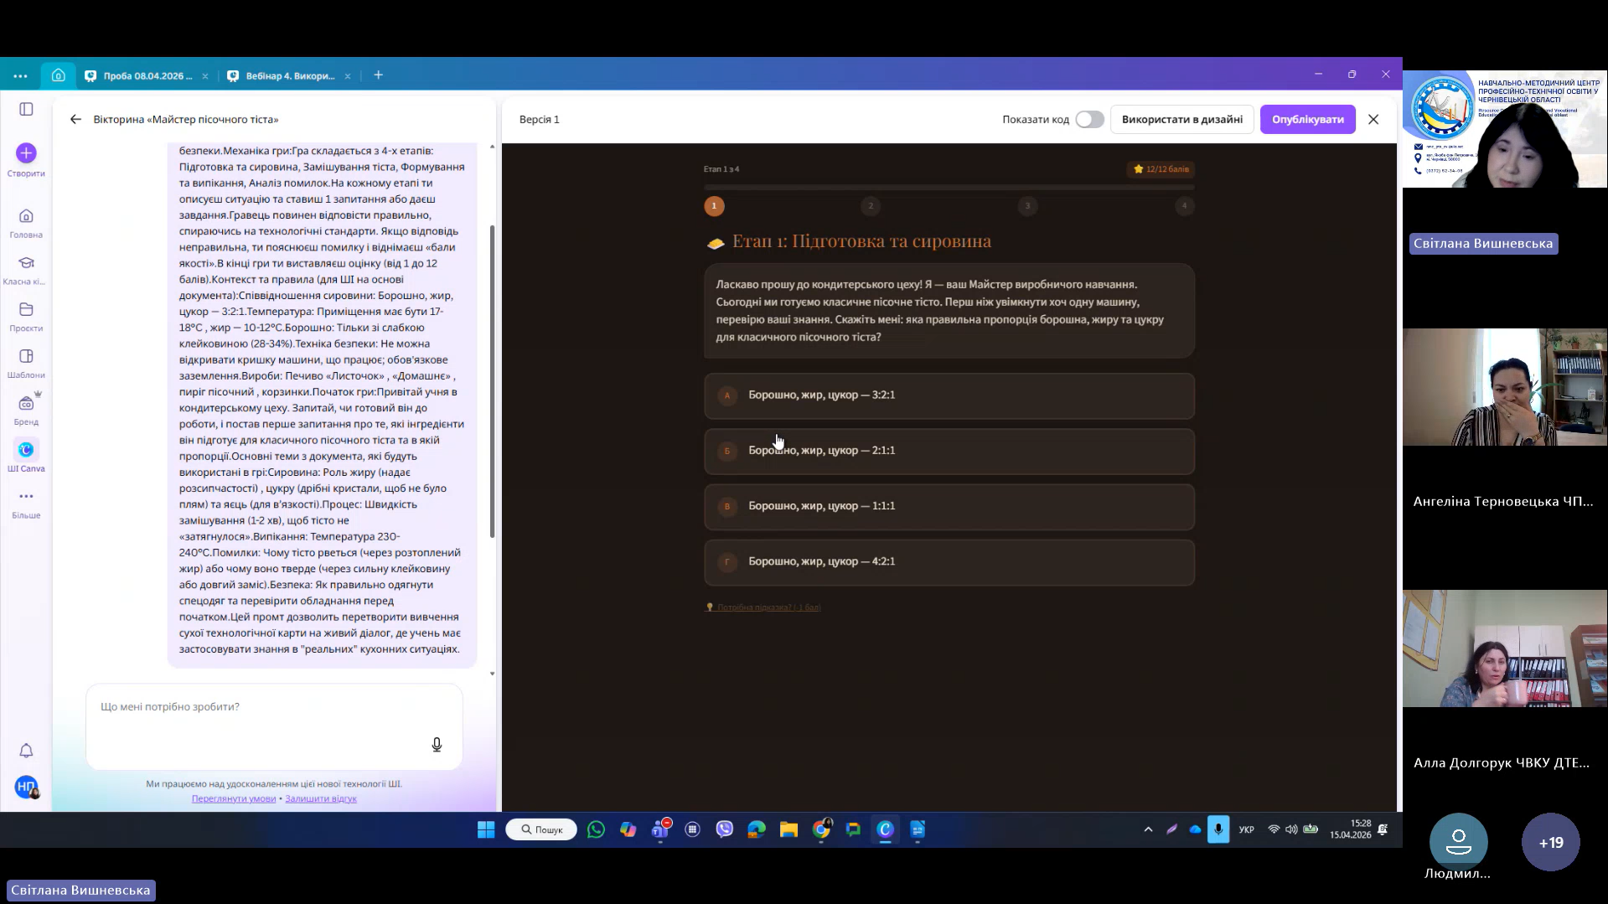Select answer A: ratio 3:2:1
The height and width of the screenshot is (904, 1608).
coord(949,395)
